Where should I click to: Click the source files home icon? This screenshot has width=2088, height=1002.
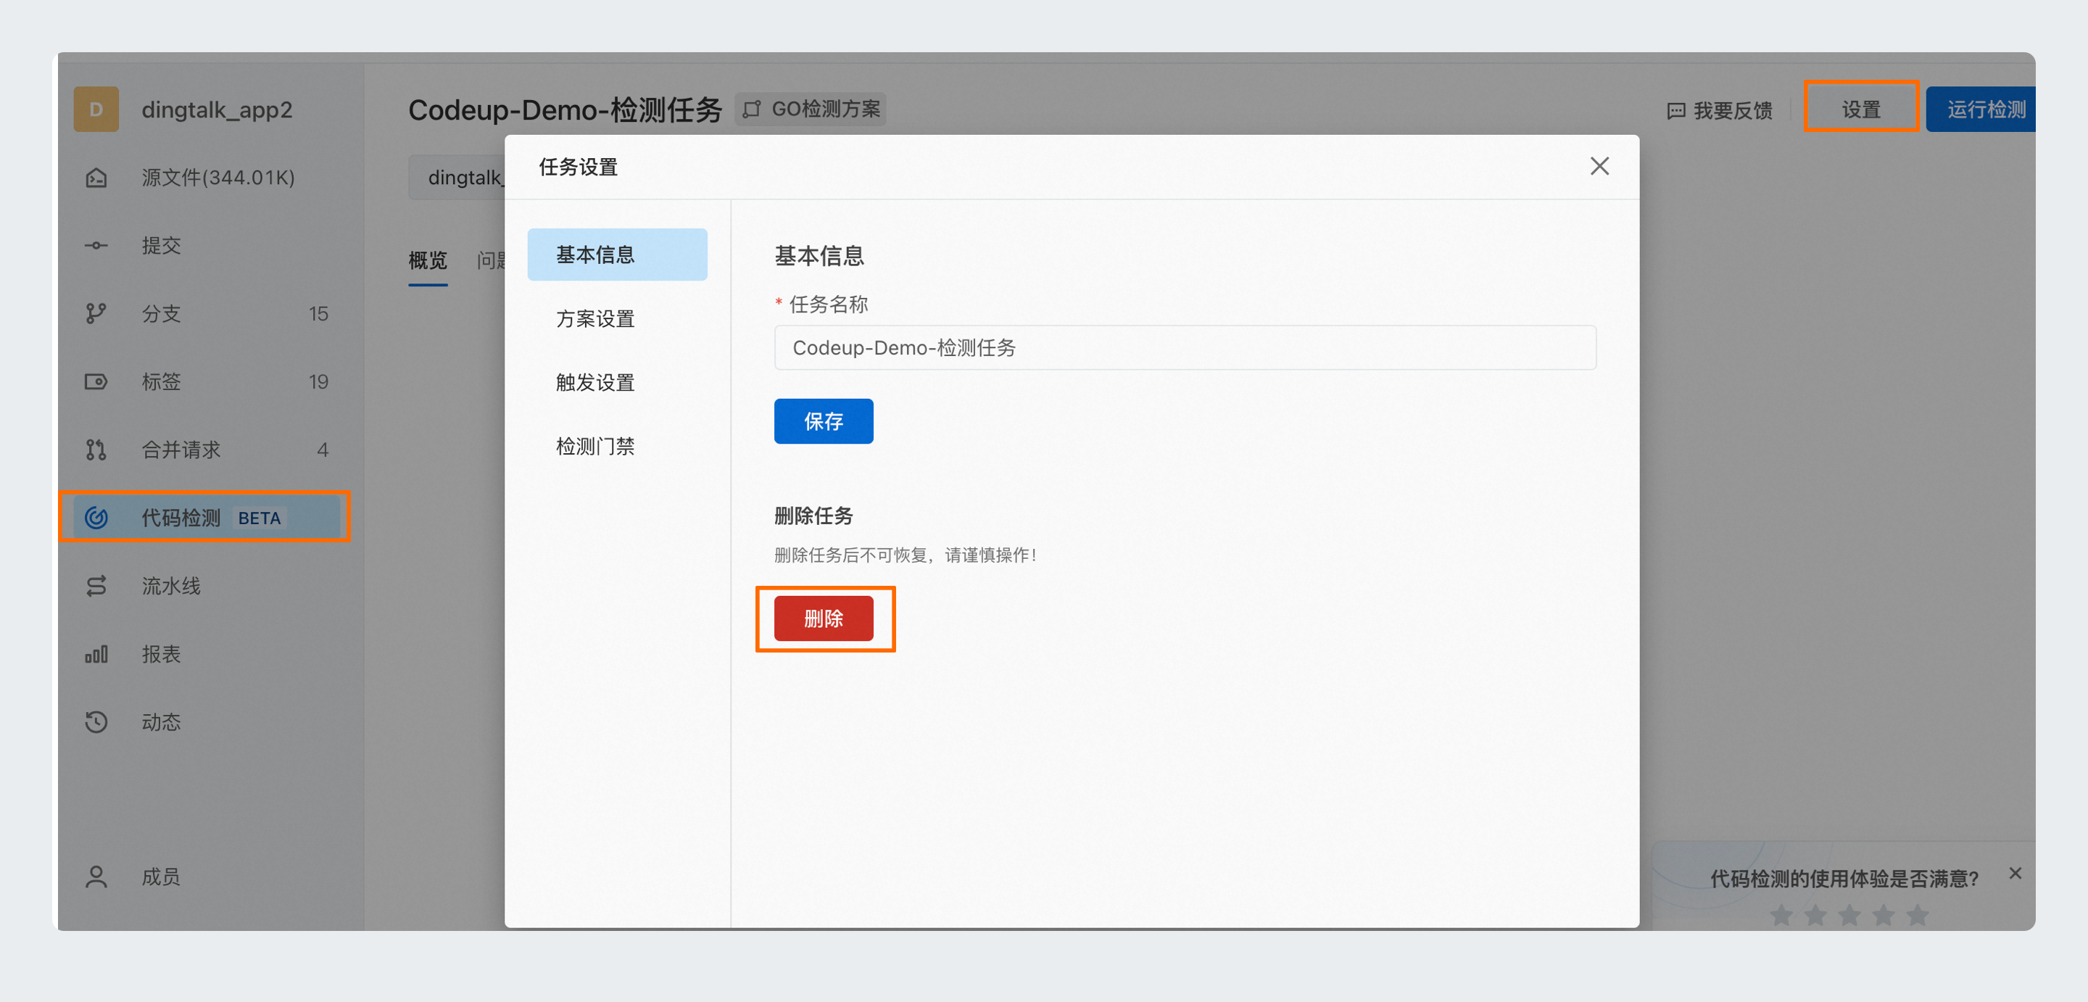[x=96, y=178]
